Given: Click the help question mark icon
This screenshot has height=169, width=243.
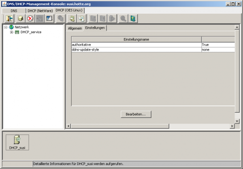Looking at the screenshot, I should click(133, 18).
